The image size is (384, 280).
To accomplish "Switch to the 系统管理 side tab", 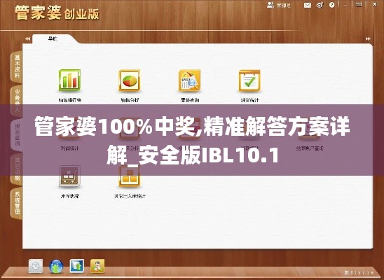I will [16, 204].
